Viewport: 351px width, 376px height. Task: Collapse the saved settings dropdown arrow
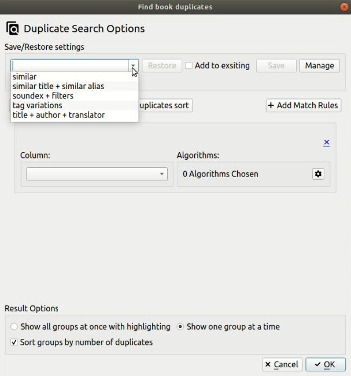[x=133, y=66]
